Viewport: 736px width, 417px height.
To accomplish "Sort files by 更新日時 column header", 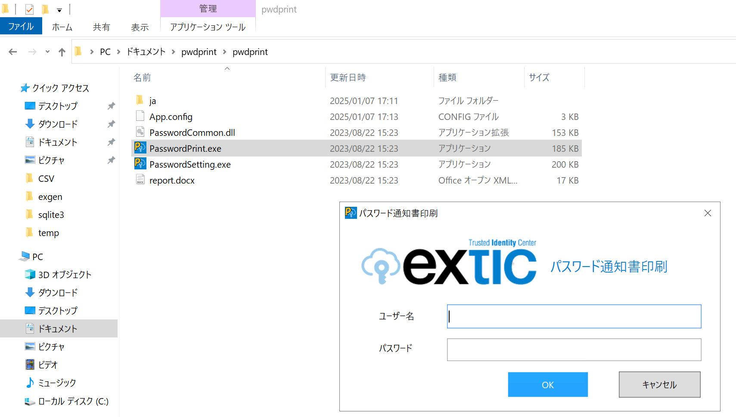I will pos(348,77).
